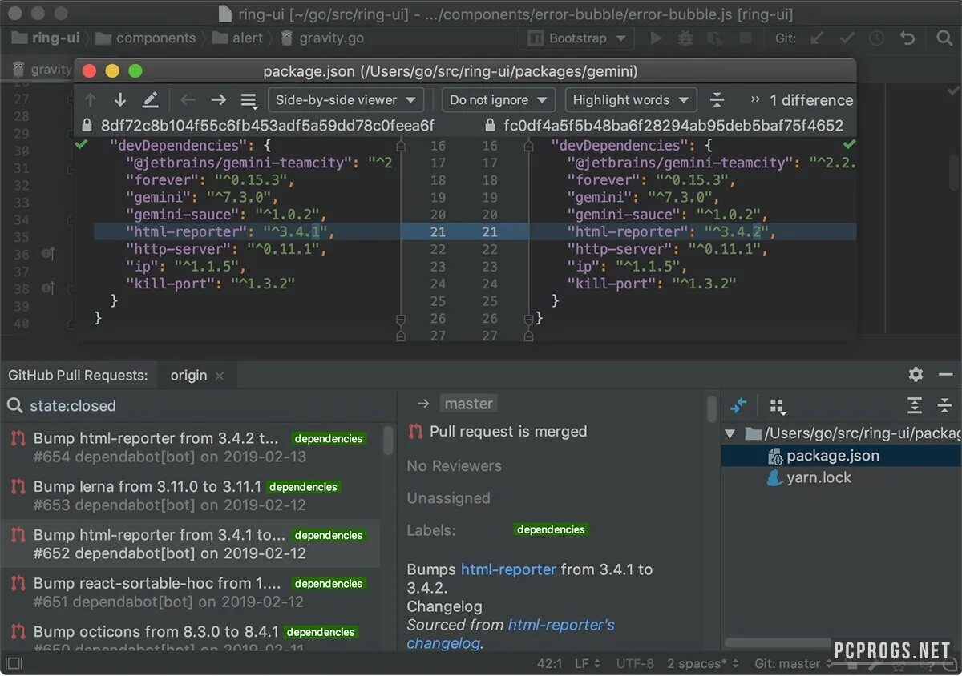962x676 pixels.
Task: Compare previous file left arrow
Action: coord(188,100)
